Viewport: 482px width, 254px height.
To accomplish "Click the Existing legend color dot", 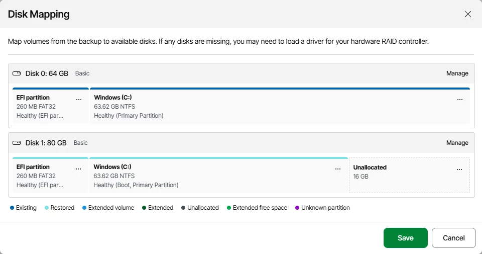I will pos(12,208).
